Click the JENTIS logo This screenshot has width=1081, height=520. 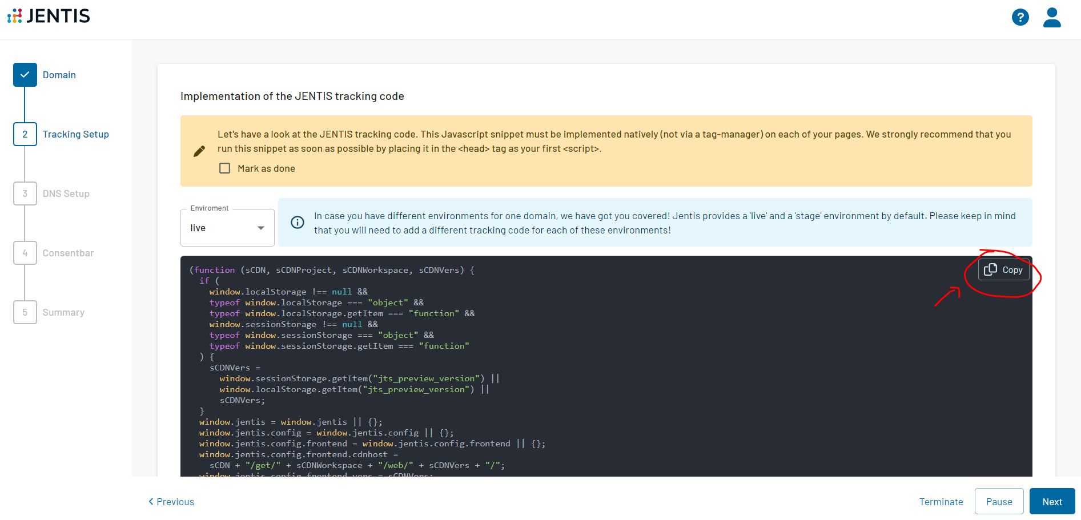pyautogui.click(x=49, y=16)
